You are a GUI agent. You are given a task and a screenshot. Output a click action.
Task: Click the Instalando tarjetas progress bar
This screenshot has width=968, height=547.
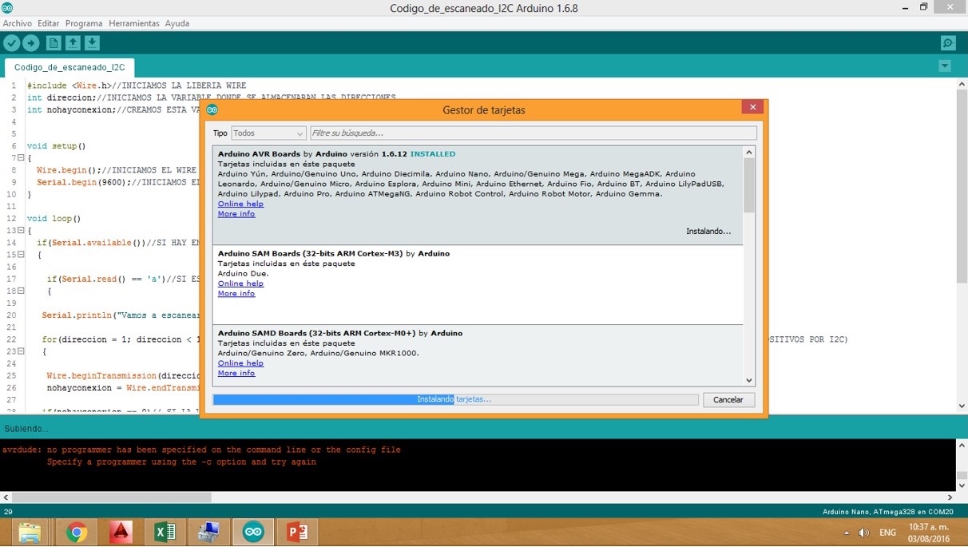(x=455, y=399)
